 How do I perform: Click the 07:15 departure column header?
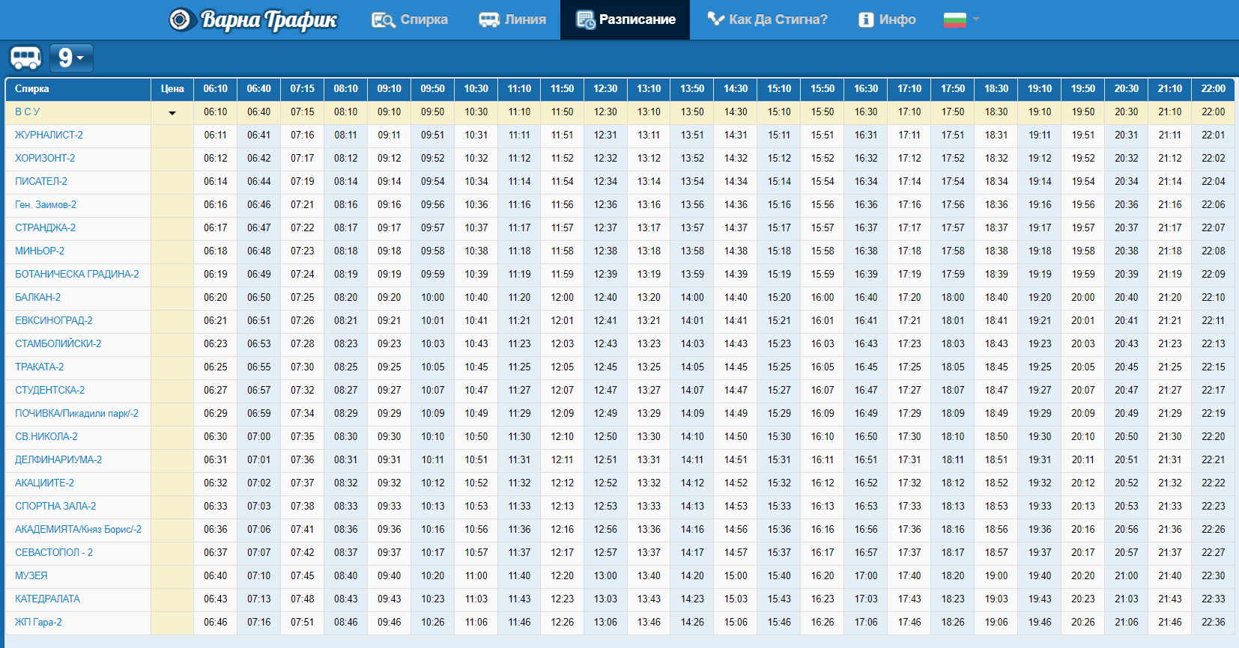pos(303,88)
